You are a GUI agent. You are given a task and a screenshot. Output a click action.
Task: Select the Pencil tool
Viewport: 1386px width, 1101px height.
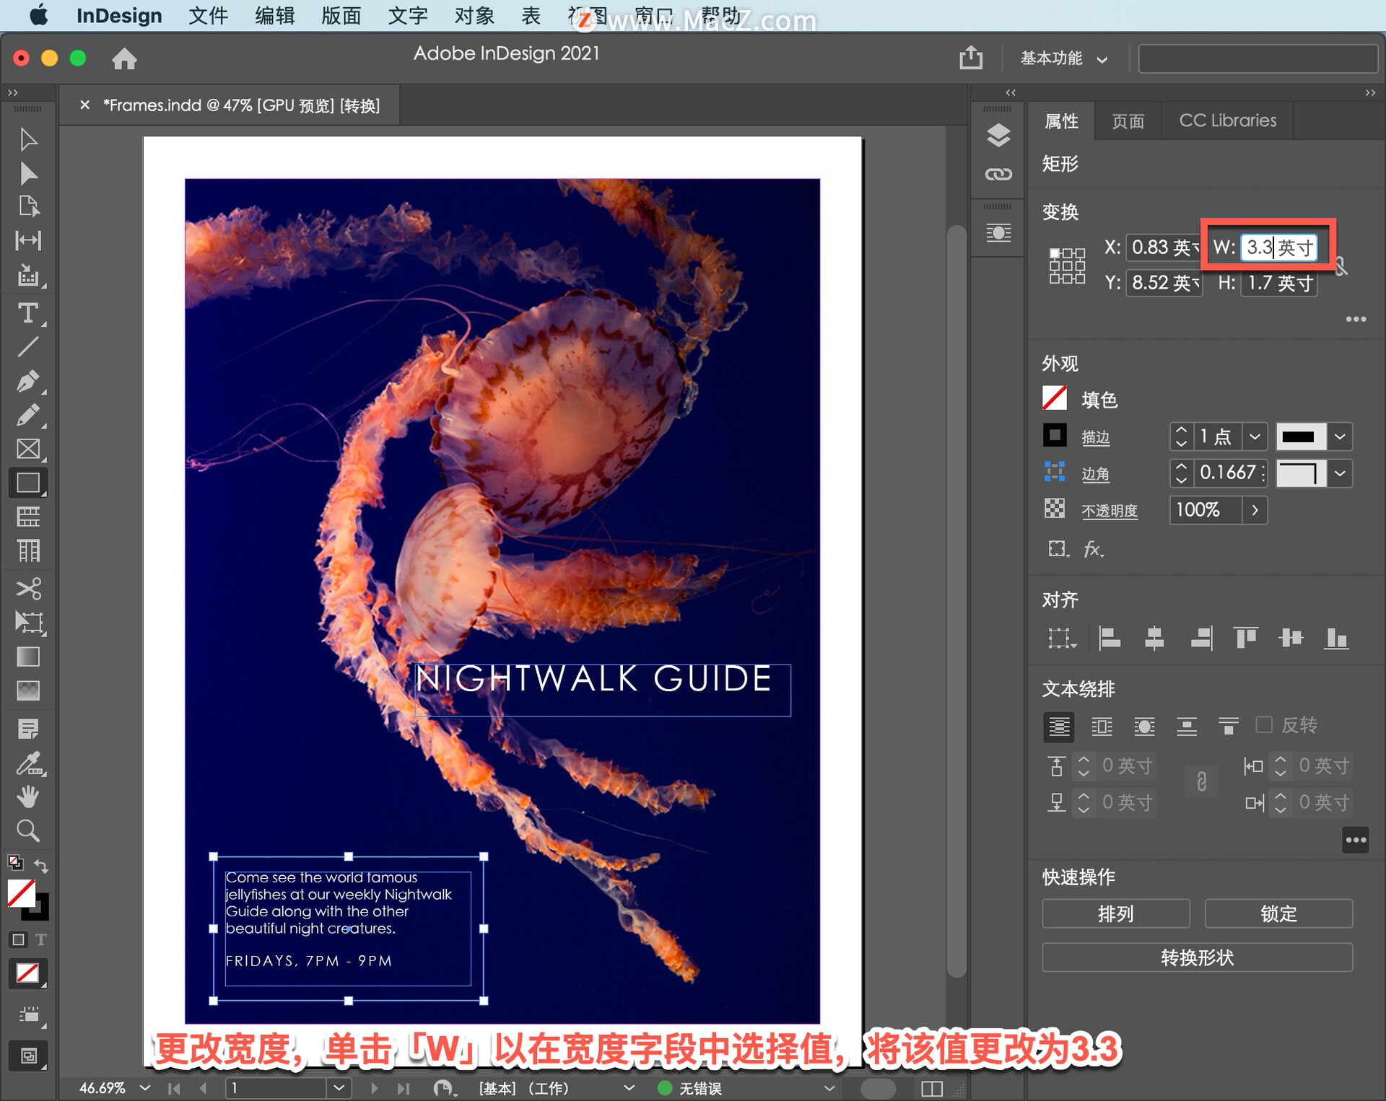[x=28, y=415]
